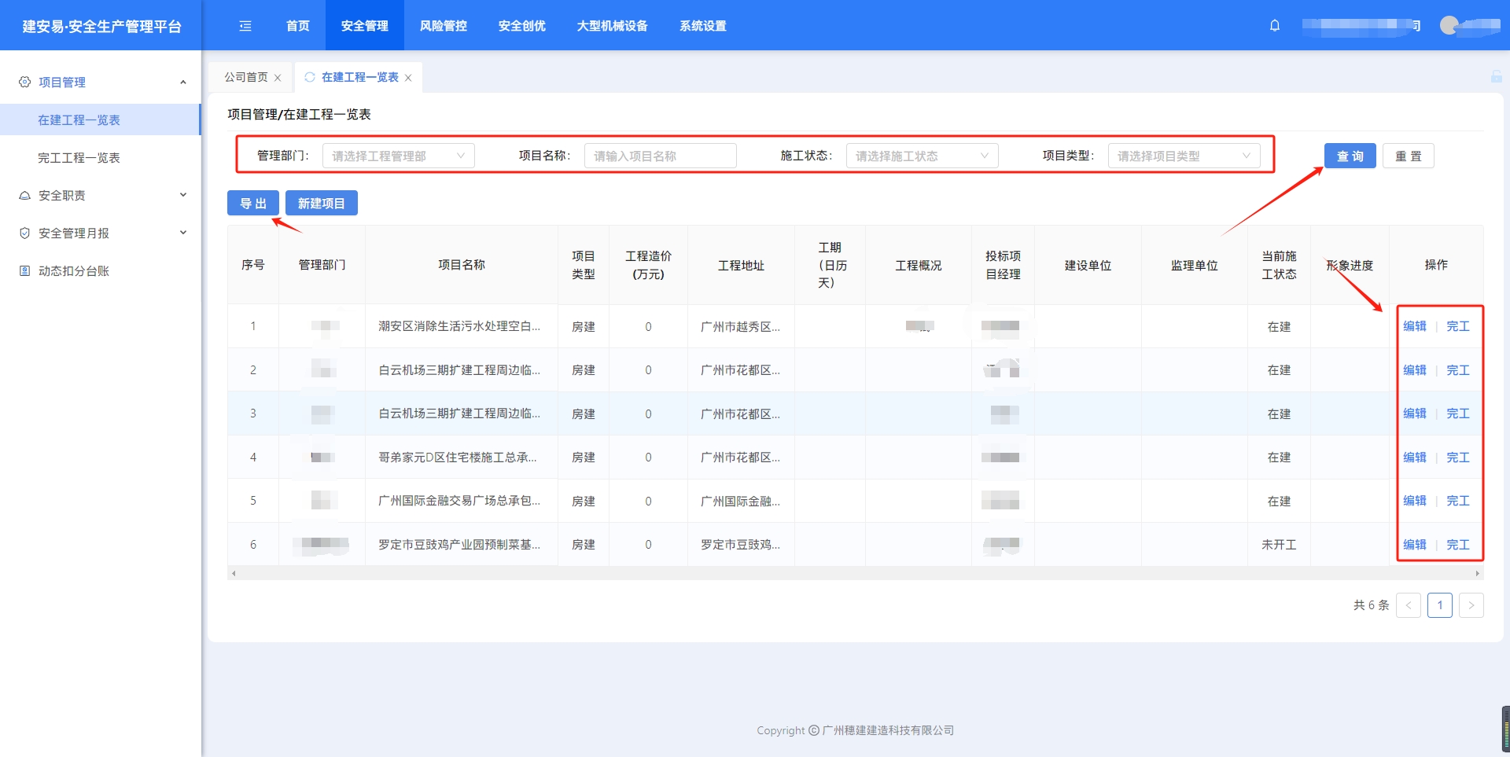Screen dimensions: 1510x757
Task: Click the lock icon at top right
Action: click(1496, 76)
